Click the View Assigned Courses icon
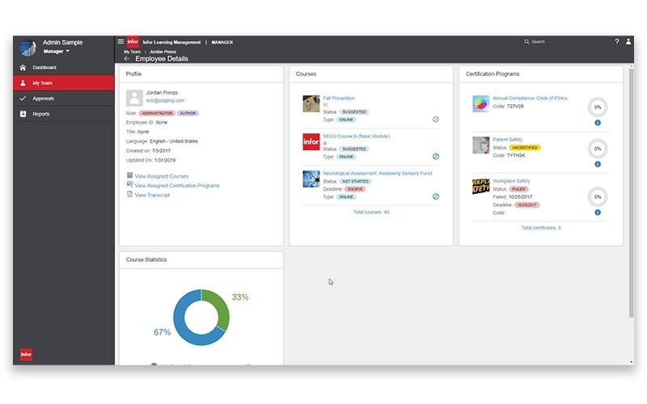 click(129, 175)
